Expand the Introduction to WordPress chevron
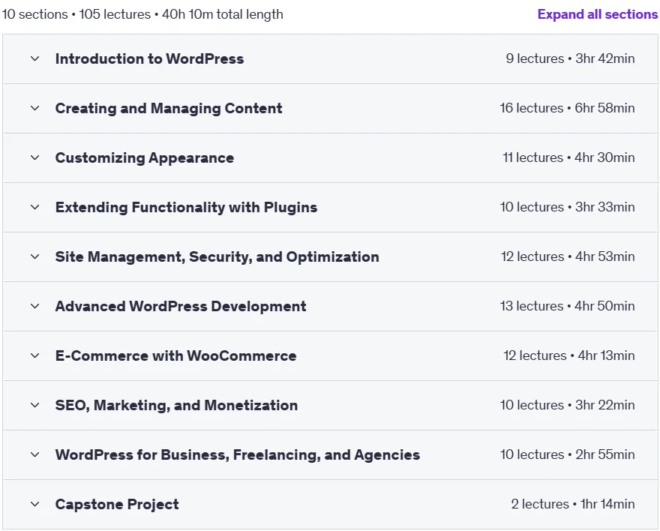 pos(35,58)
